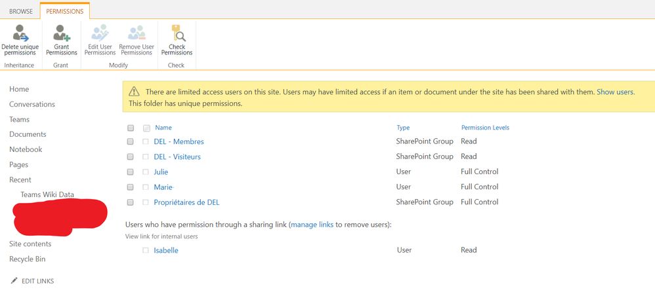Go to Site contents in sidebar
Image resolution: width=655 pixels, height=294 pixels.
[30, 244]
